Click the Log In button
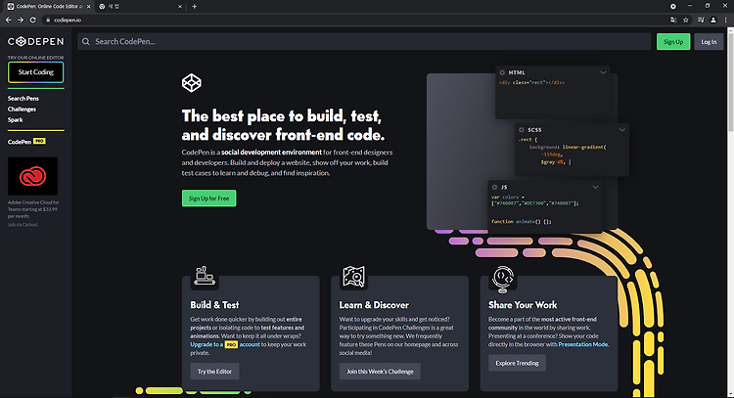The image size is (734, 398). 709,42
